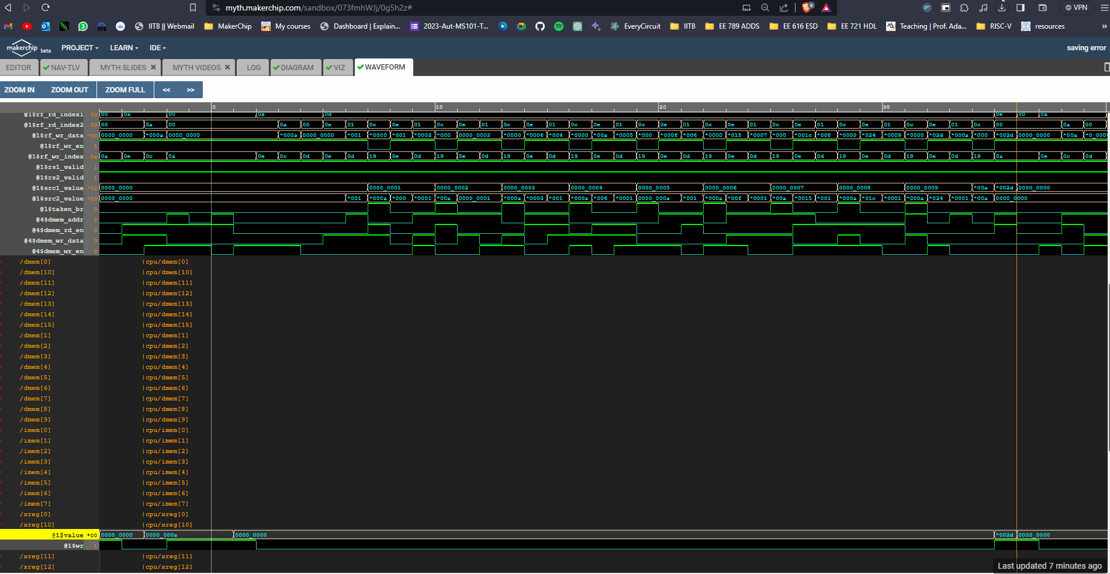1110x574 pixels.
Task: Open the LEARN dropdown menu
Action: [124, 48]
